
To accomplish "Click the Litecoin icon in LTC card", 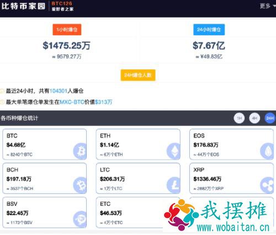I will coord(173,185).
